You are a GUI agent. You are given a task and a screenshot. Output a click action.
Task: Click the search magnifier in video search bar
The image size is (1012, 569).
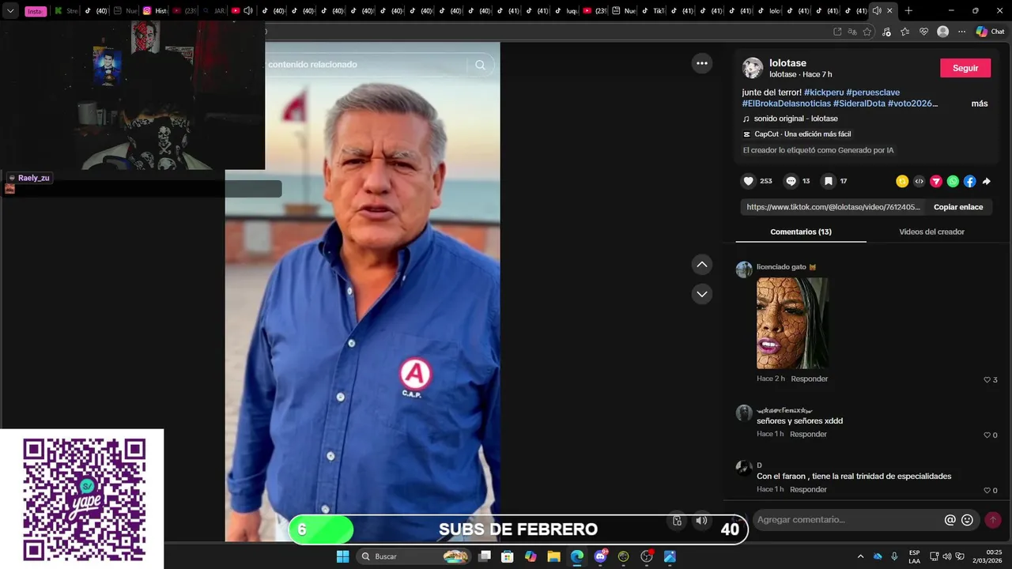pyautogui.click(x=480, y=65)
